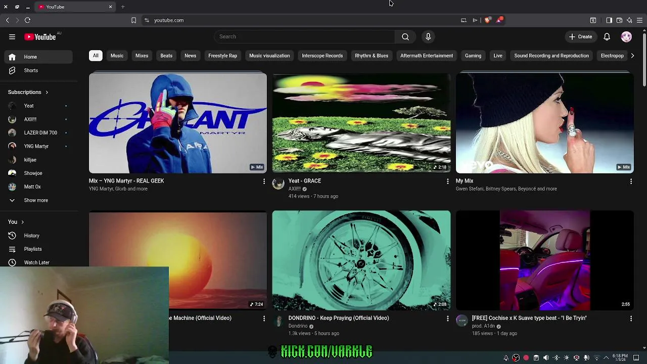This screenshot has width=647, height=364.
Task: Open the account avatar menu
Action: point(626,36)
